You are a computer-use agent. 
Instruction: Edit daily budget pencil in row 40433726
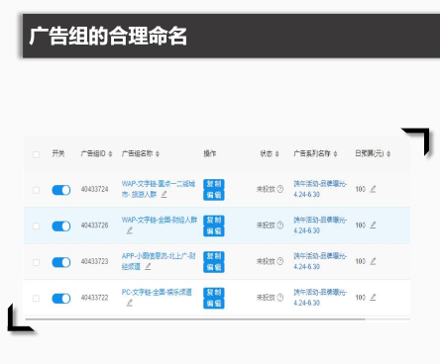[x=373, y=226]
